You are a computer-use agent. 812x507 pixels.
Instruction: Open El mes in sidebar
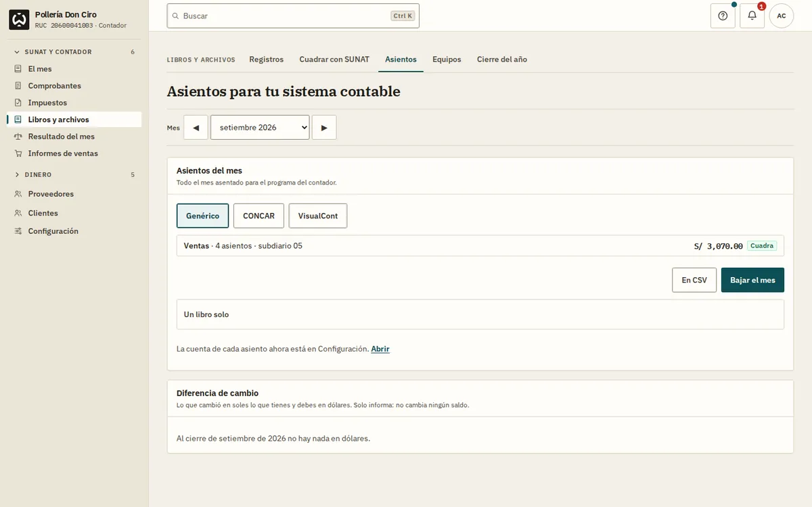pyautogui.click(x=74, y=69)
